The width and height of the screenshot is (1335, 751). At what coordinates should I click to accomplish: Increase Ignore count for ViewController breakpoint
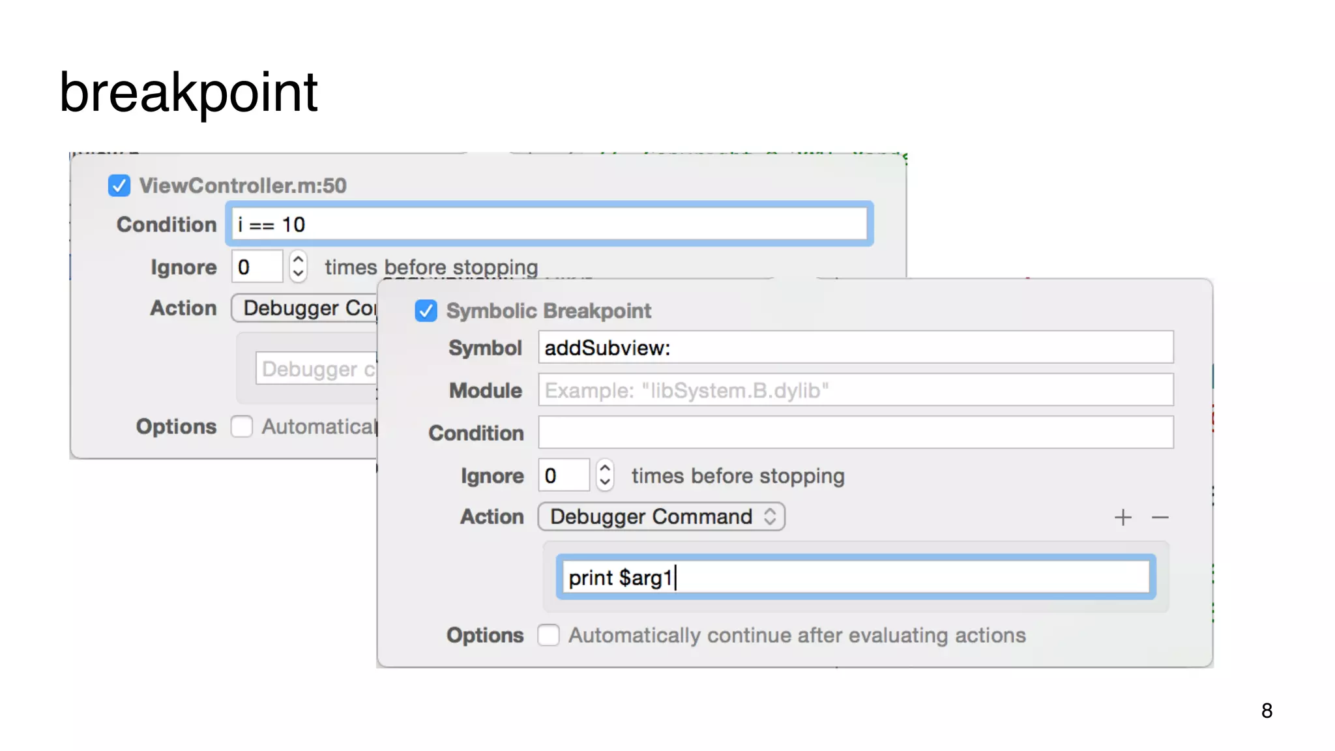pos(298,259)
